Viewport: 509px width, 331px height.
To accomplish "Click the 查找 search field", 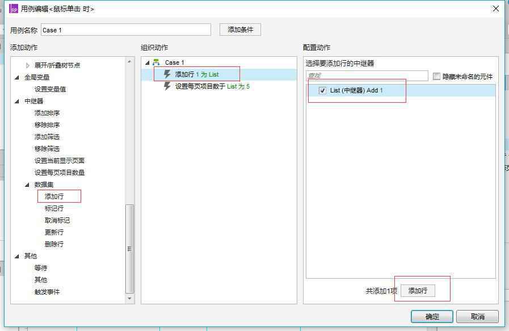I will [x=367, y=76].
